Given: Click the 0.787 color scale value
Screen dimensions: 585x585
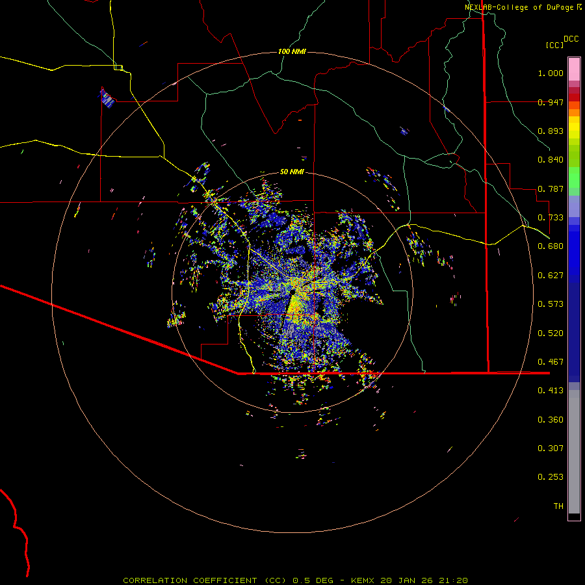Looking at the screenshot, I should [551, 188].
